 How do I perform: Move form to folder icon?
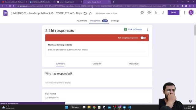click(x=85, y=13)
